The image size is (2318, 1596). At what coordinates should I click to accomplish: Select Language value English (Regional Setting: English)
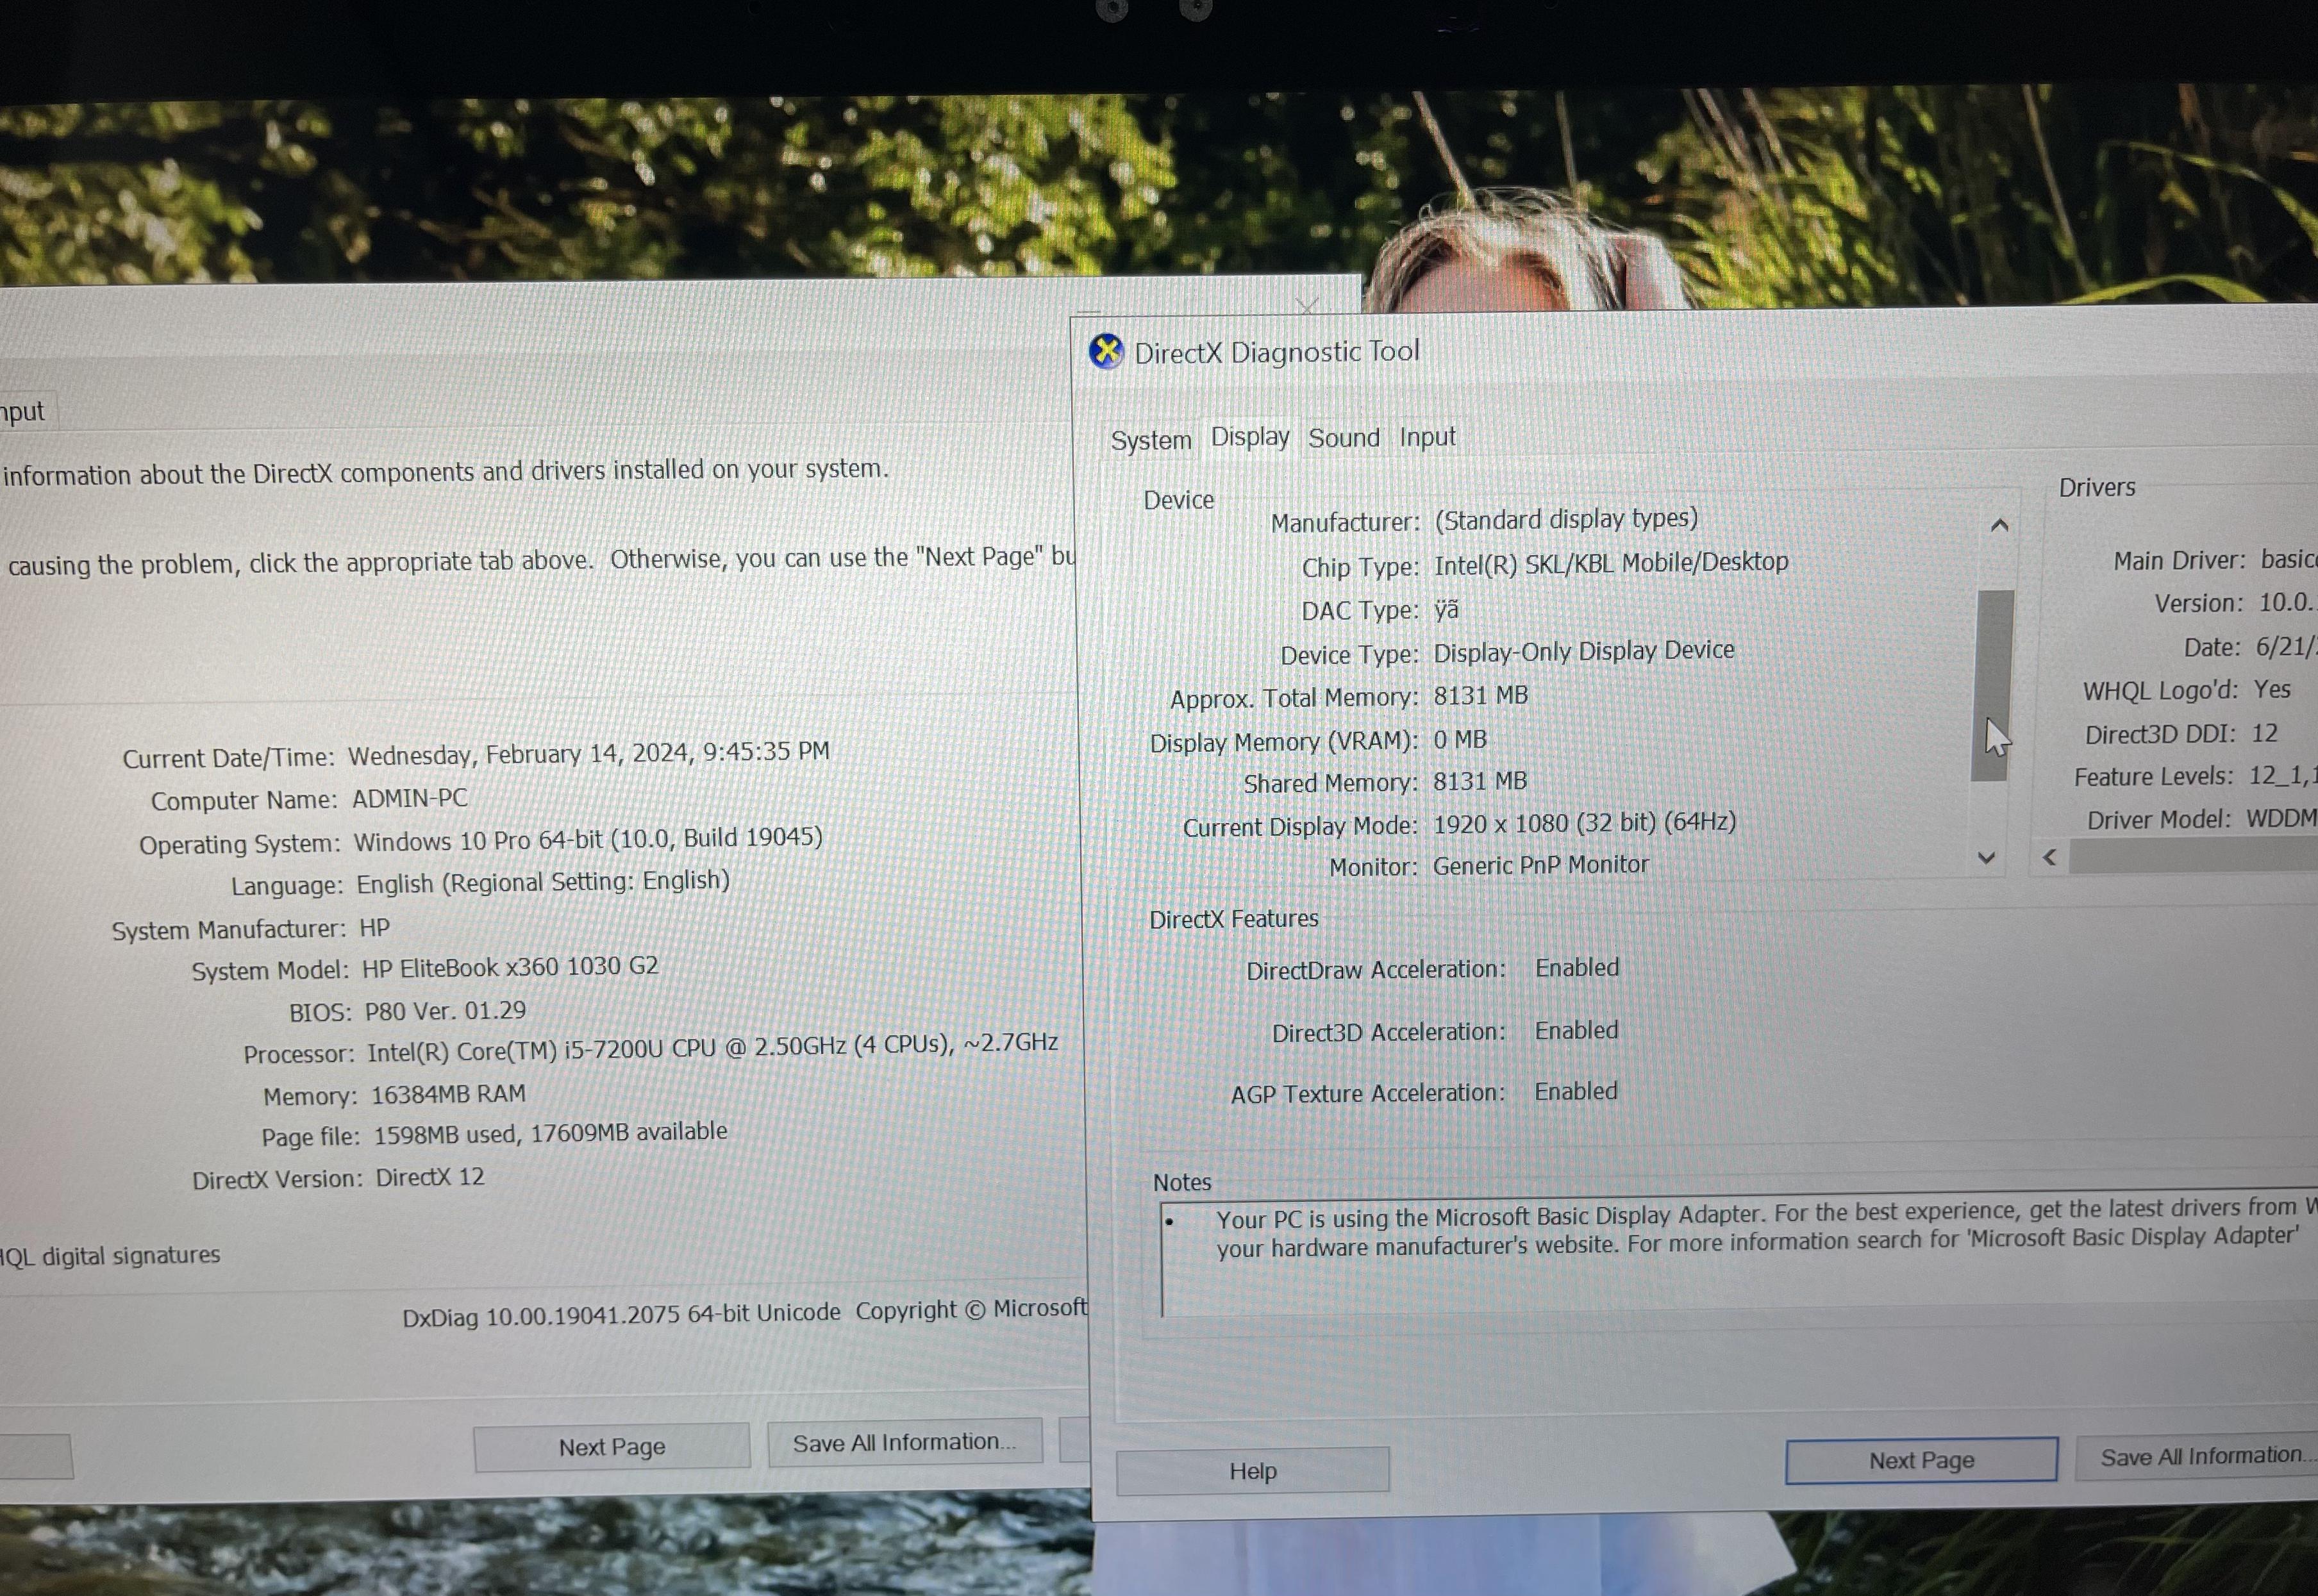[x=543, y=882]
